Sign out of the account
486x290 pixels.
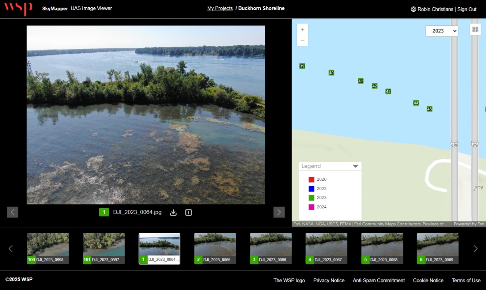point(467,9)
